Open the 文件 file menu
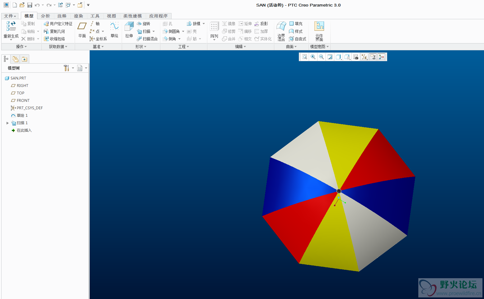Image resolution: width=484 pixels, height=299 pixels. 10,16
